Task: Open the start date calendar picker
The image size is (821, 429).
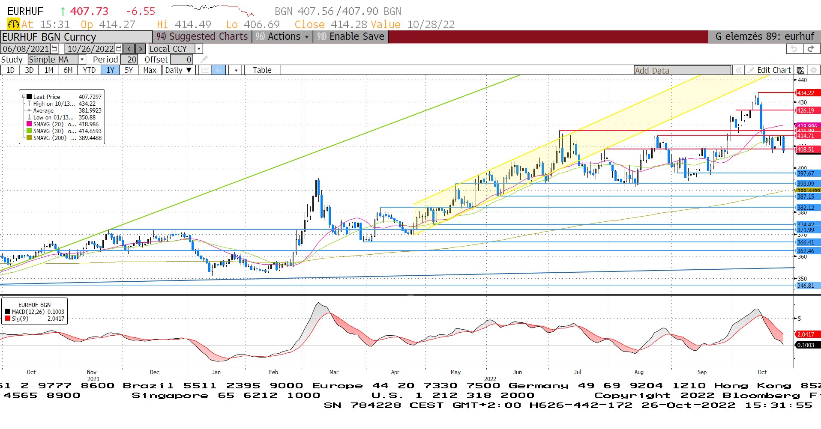Action: click(54, 49)
